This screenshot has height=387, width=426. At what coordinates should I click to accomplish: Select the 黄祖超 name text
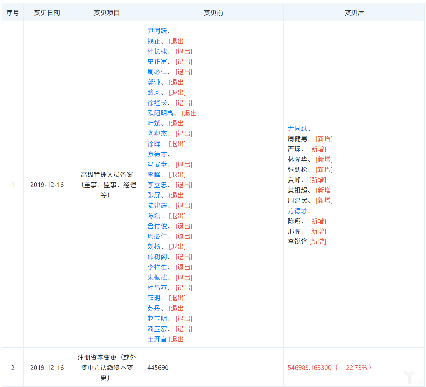coord(298,190)
